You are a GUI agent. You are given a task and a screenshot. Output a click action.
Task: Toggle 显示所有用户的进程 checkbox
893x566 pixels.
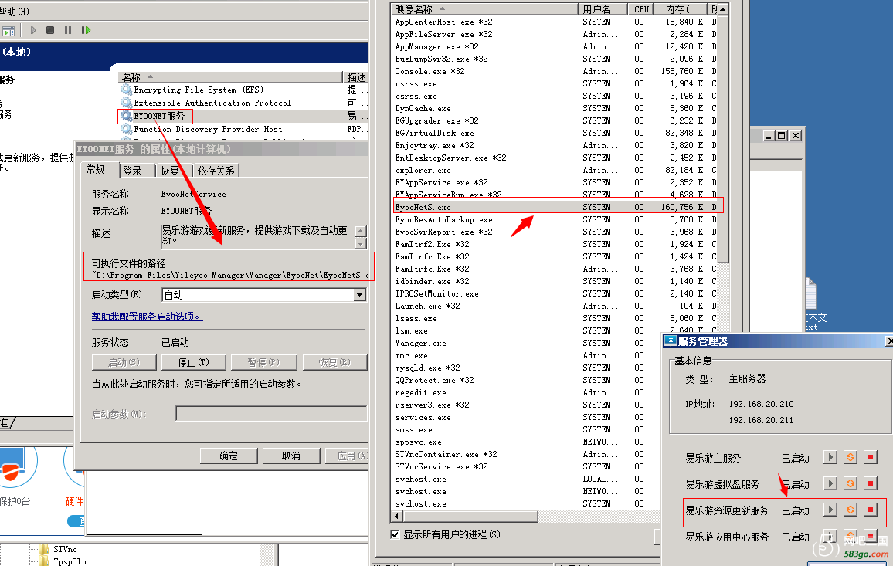point(395,534)
